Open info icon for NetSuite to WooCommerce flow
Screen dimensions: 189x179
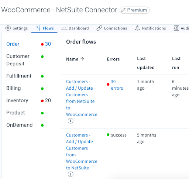point(71,121)
